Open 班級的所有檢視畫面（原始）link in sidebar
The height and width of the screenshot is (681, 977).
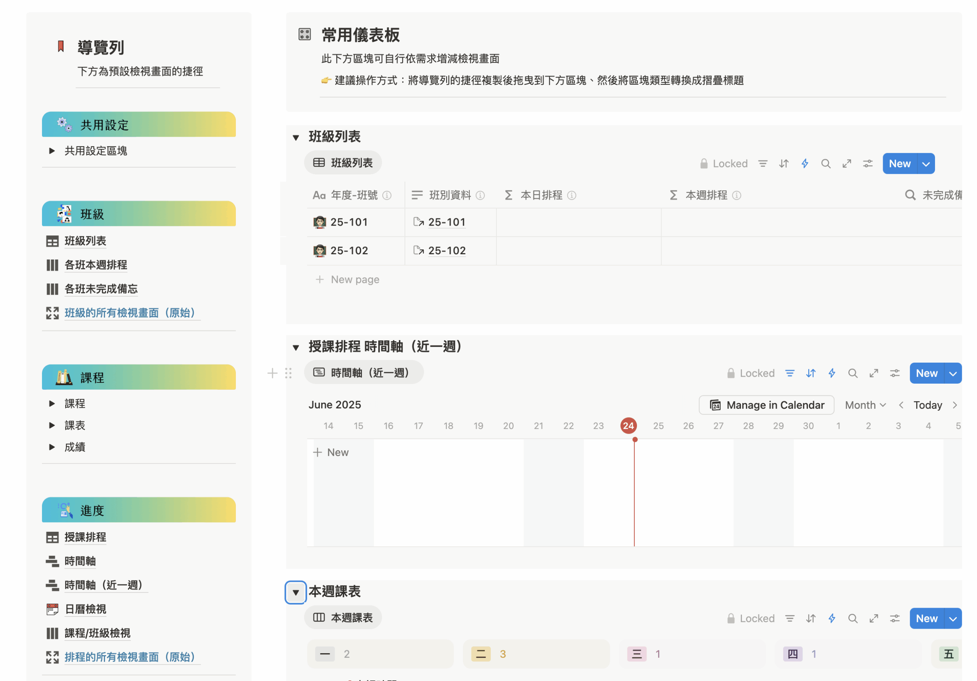click(129, 313)
